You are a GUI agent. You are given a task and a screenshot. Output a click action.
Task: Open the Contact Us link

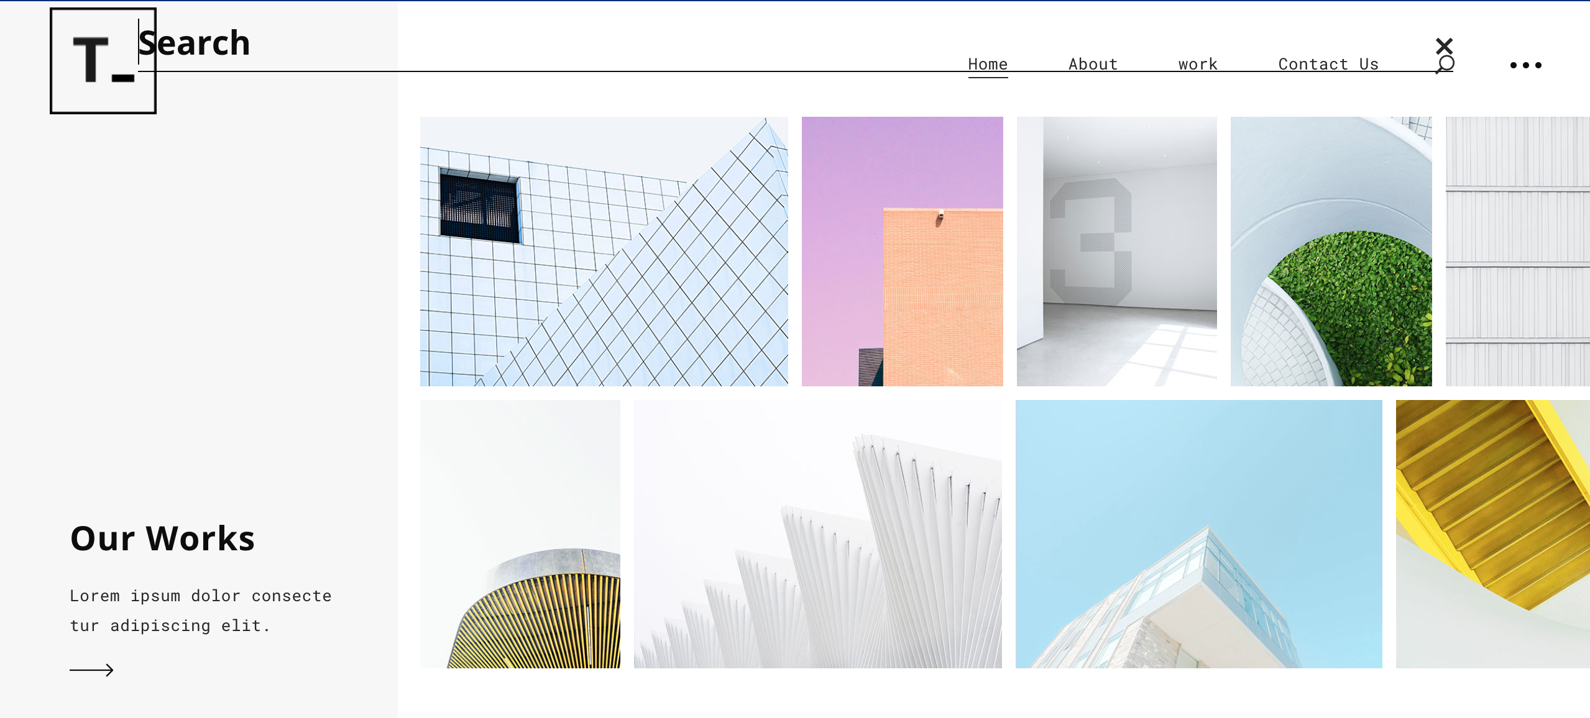pos(1328,64)
